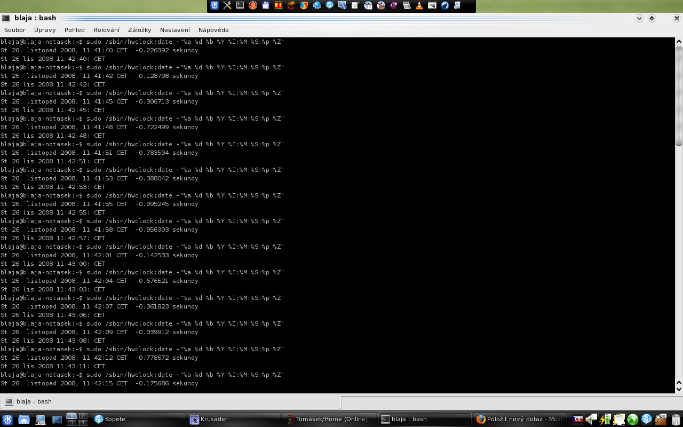This screenshot has width=683, height=427.
Task: Launch settings wrench-and-screwdriver icon in top panel
Action: tap(227, 5)
